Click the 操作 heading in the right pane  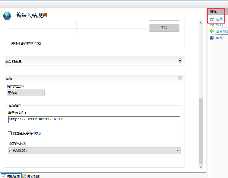pos(213,12)
